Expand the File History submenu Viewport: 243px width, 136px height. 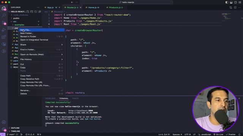[41, 59]
